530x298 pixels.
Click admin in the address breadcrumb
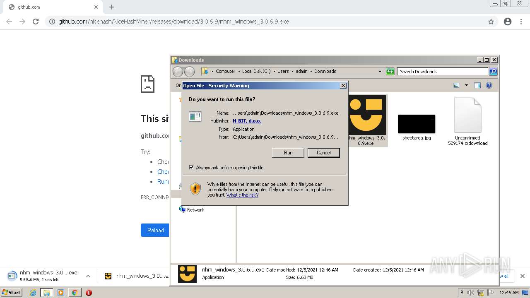tap(301, 71)
